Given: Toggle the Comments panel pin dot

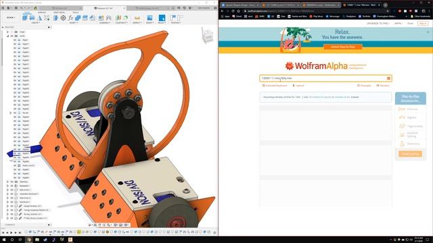Looking at the screenshot, I should click(49, 225).
